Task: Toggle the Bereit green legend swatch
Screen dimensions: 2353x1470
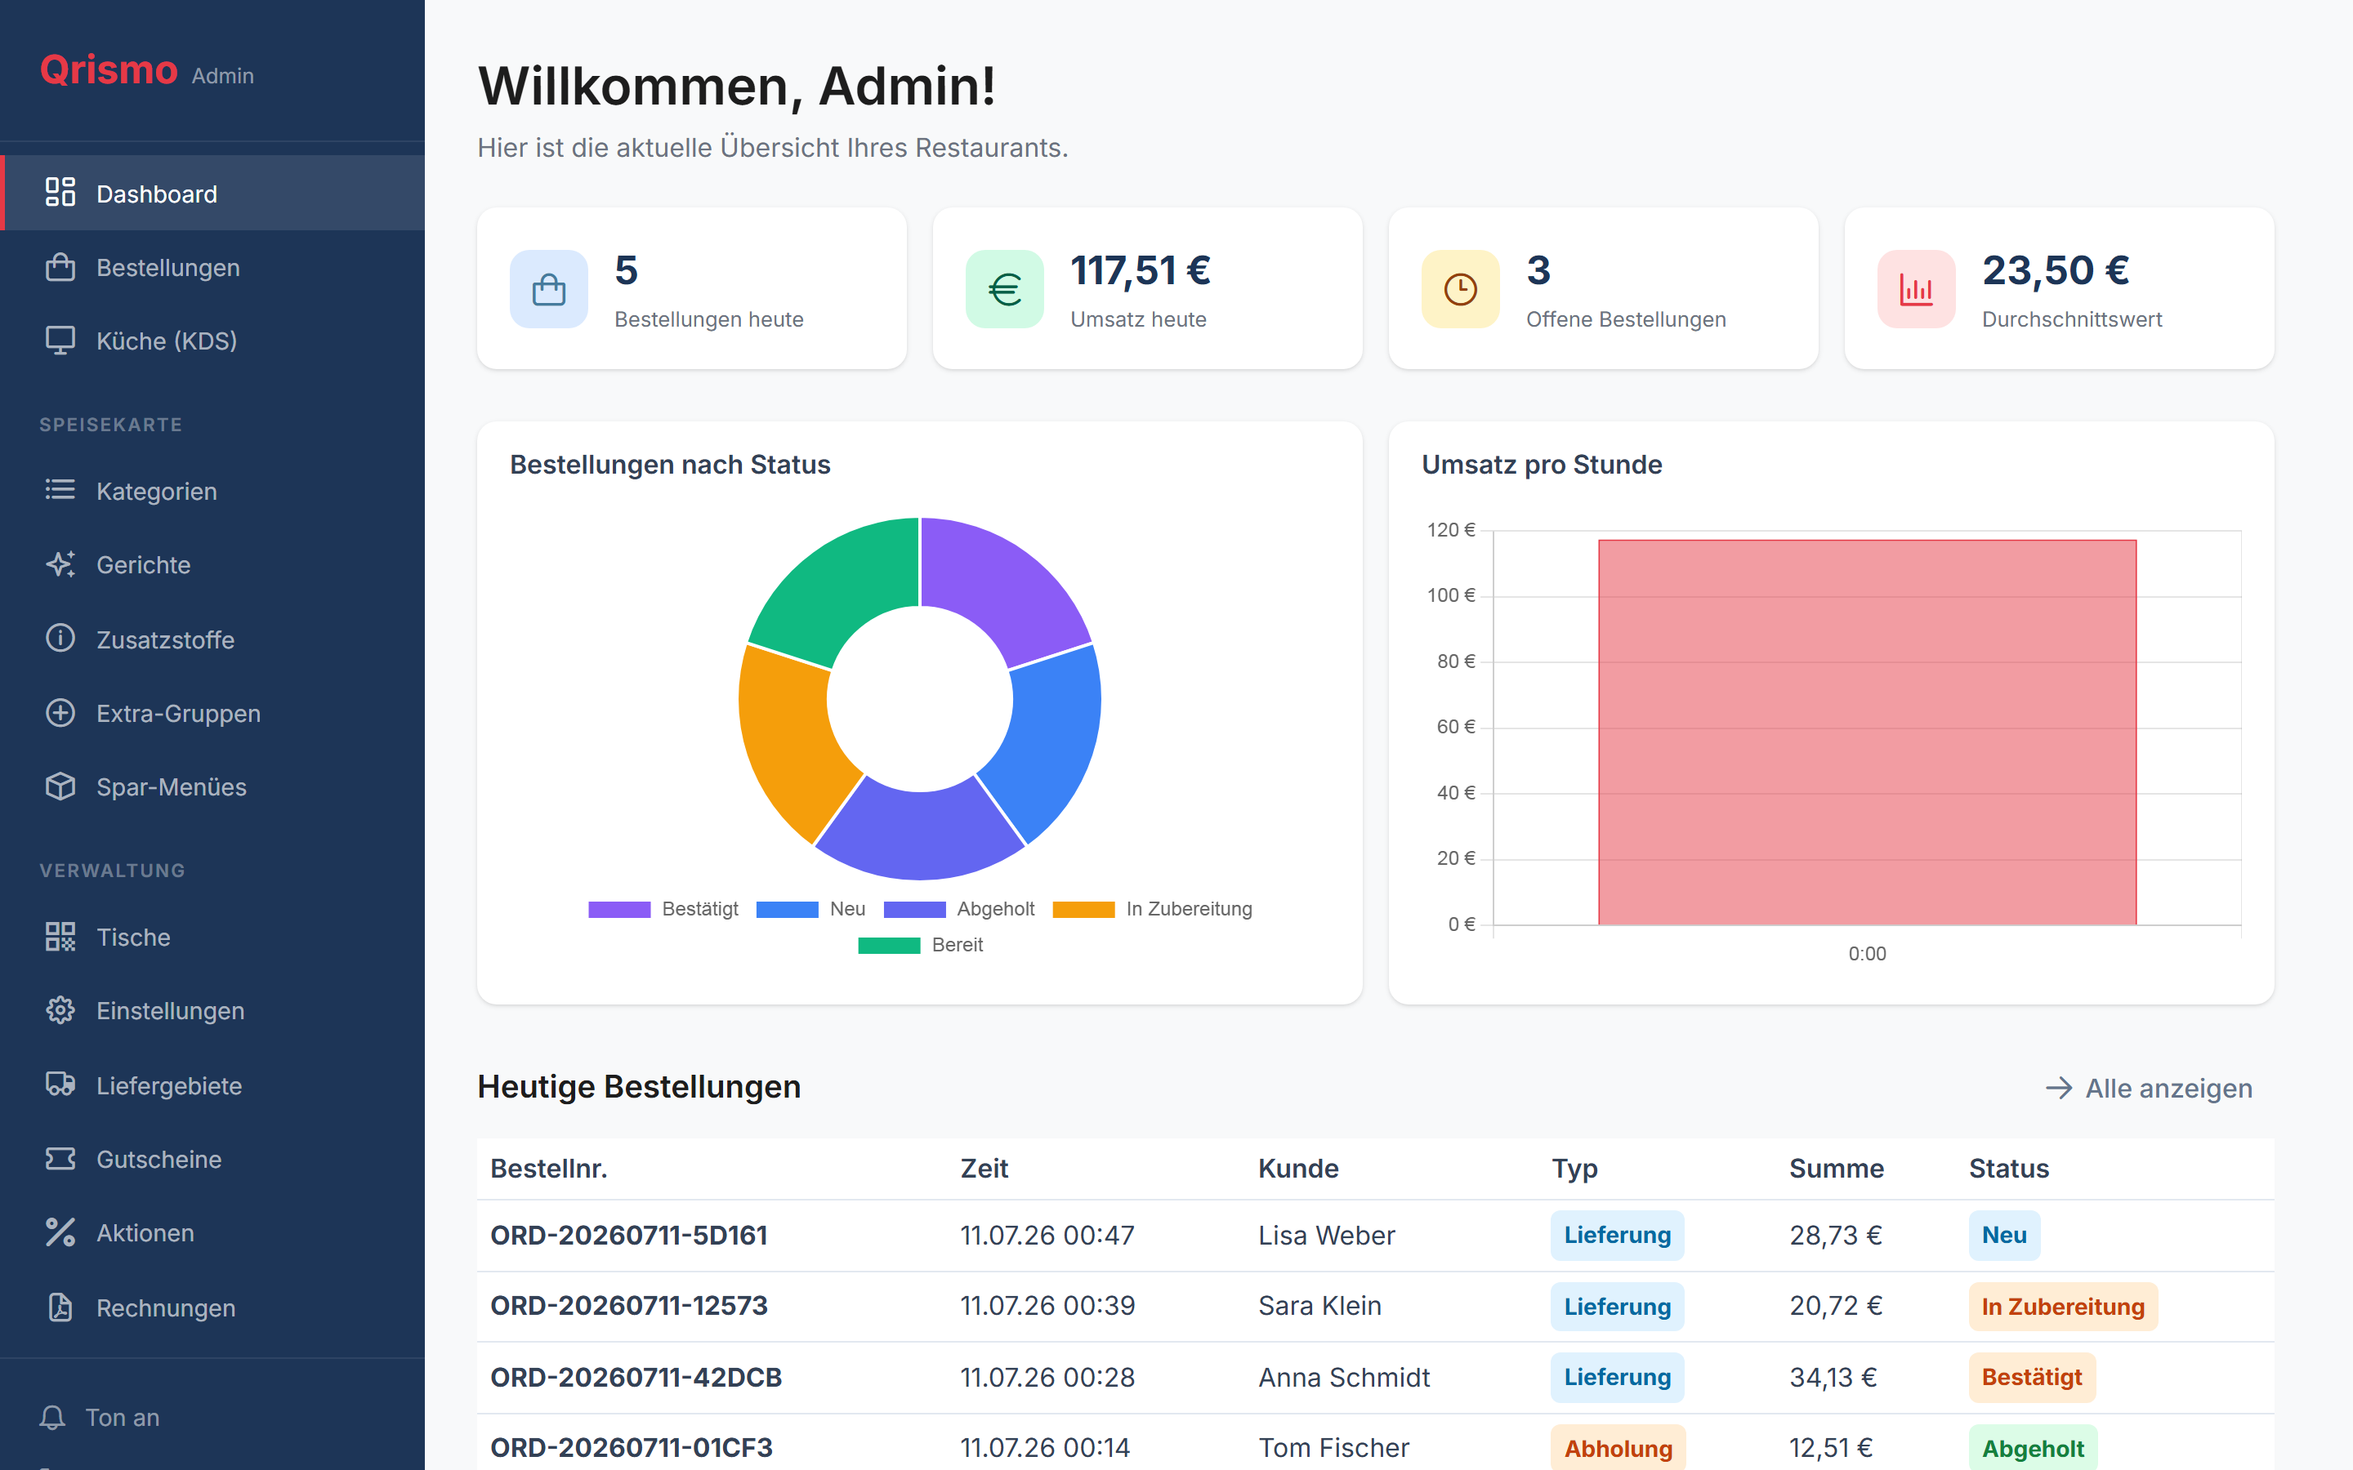Action: click(x=889, y=945)
